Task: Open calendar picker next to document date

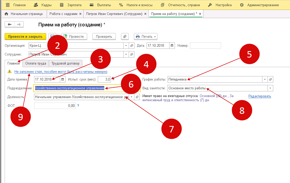Action: pos(172,46)
